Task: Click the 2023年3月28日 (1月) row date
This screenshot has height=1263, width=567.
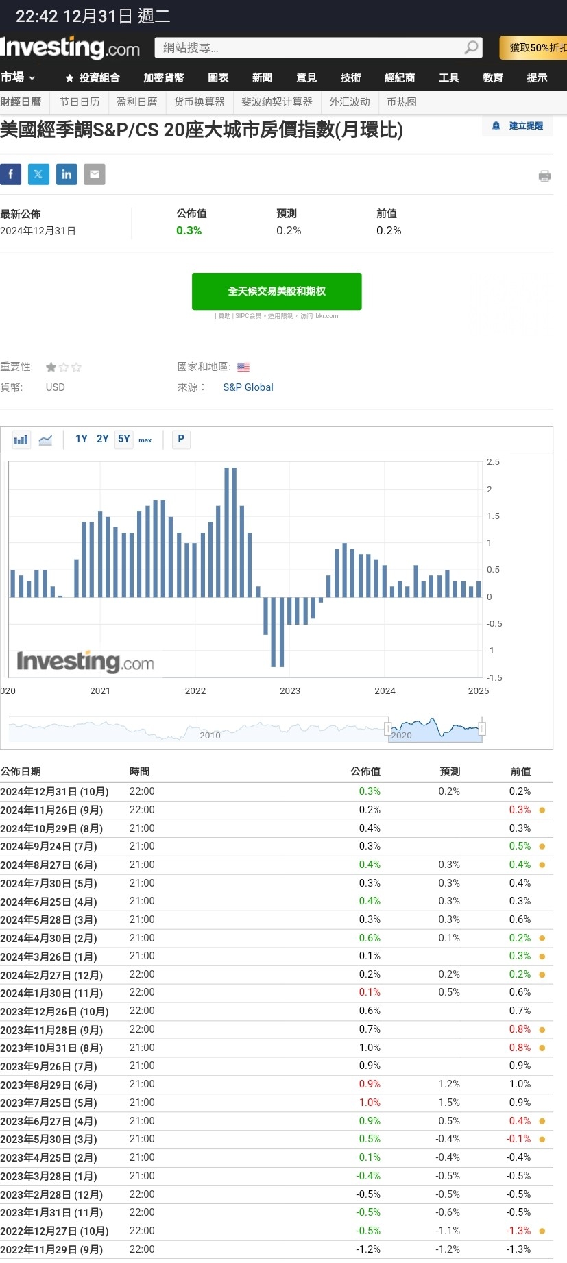Action: point(49,1176)
